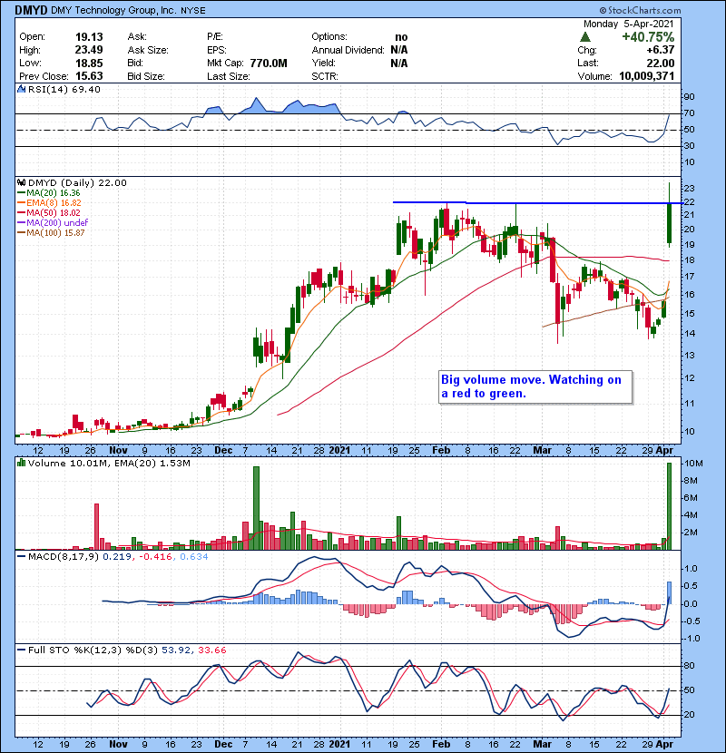Click the Ask Size: label
The width and height of the screenshot is (726, 753).
pos(148,50)
